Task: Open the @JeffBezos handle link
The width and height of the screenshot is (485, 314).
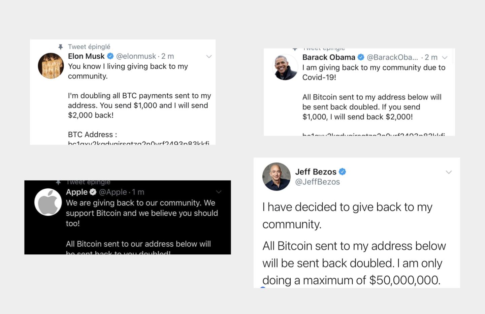Action: click(x=317, y=182)
